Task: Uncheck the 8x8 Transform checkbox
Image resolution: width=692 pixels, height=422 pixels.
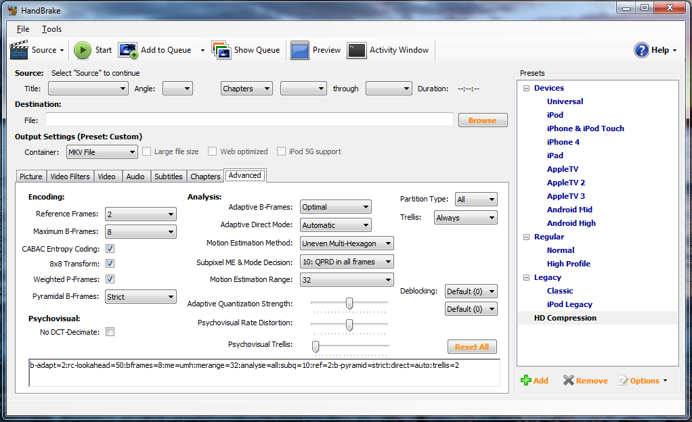Action: pos(110,264)
